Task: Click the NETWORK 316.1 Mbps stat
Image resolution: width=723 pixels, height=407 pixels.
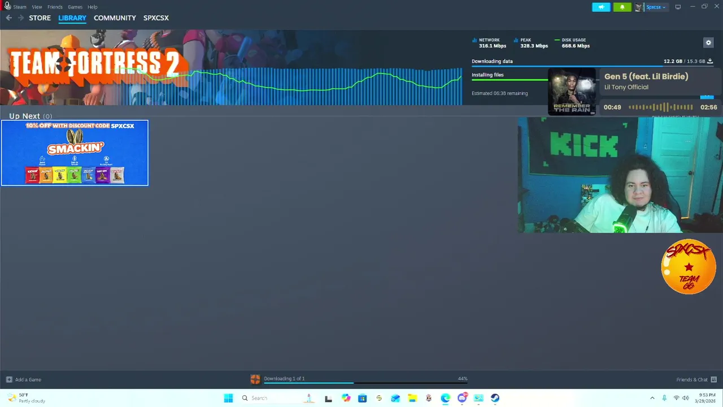Action: click(x=489, y=43)
